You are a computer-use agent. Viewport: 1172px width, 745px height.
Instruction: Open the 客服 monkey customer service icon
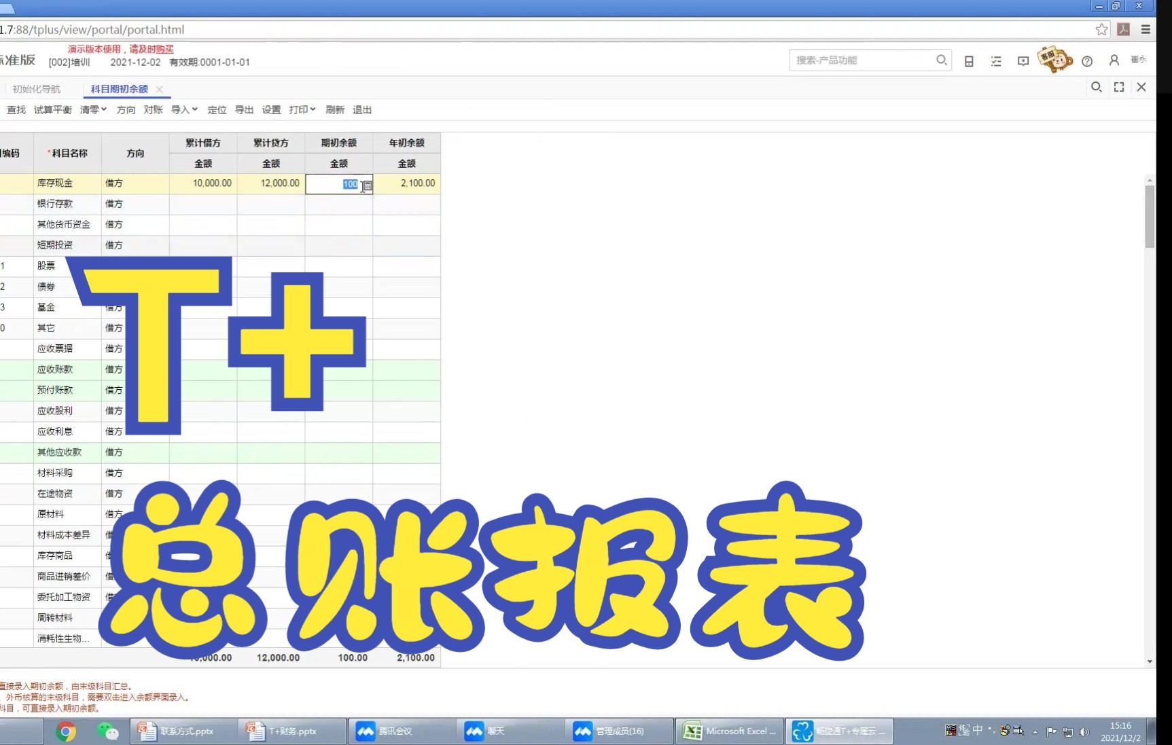pyautogui.click(x=1055, y=60)
